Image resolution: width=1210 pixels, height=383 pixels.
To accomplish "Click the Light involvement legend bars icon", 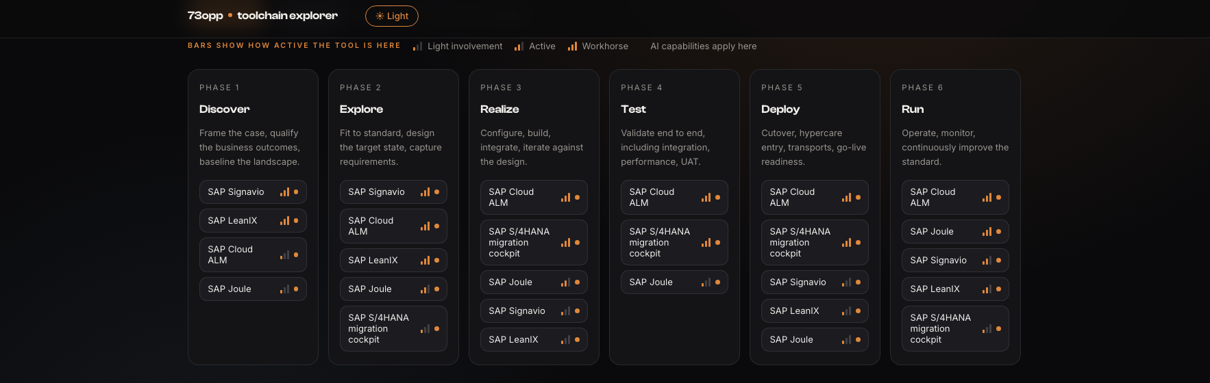I will (417, 47).
